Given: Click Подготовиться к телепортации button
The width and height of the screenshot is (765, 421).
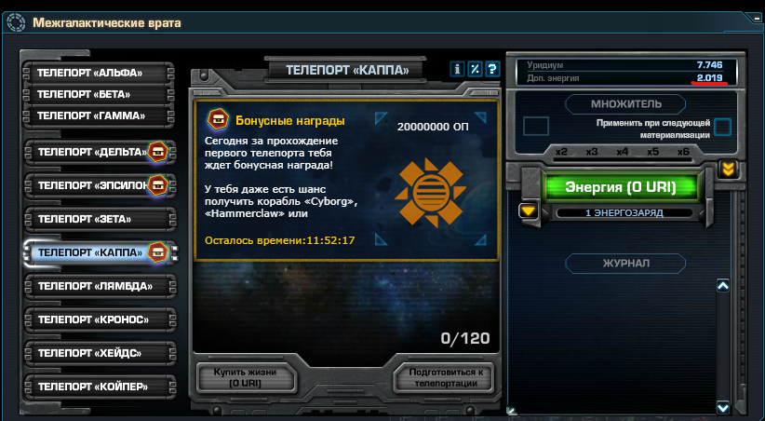Looking at the screenshot, I should (446, 378).
